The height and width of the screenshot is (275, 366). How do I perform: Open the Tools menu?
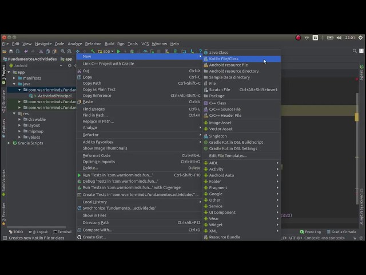[x=133, y=44]
